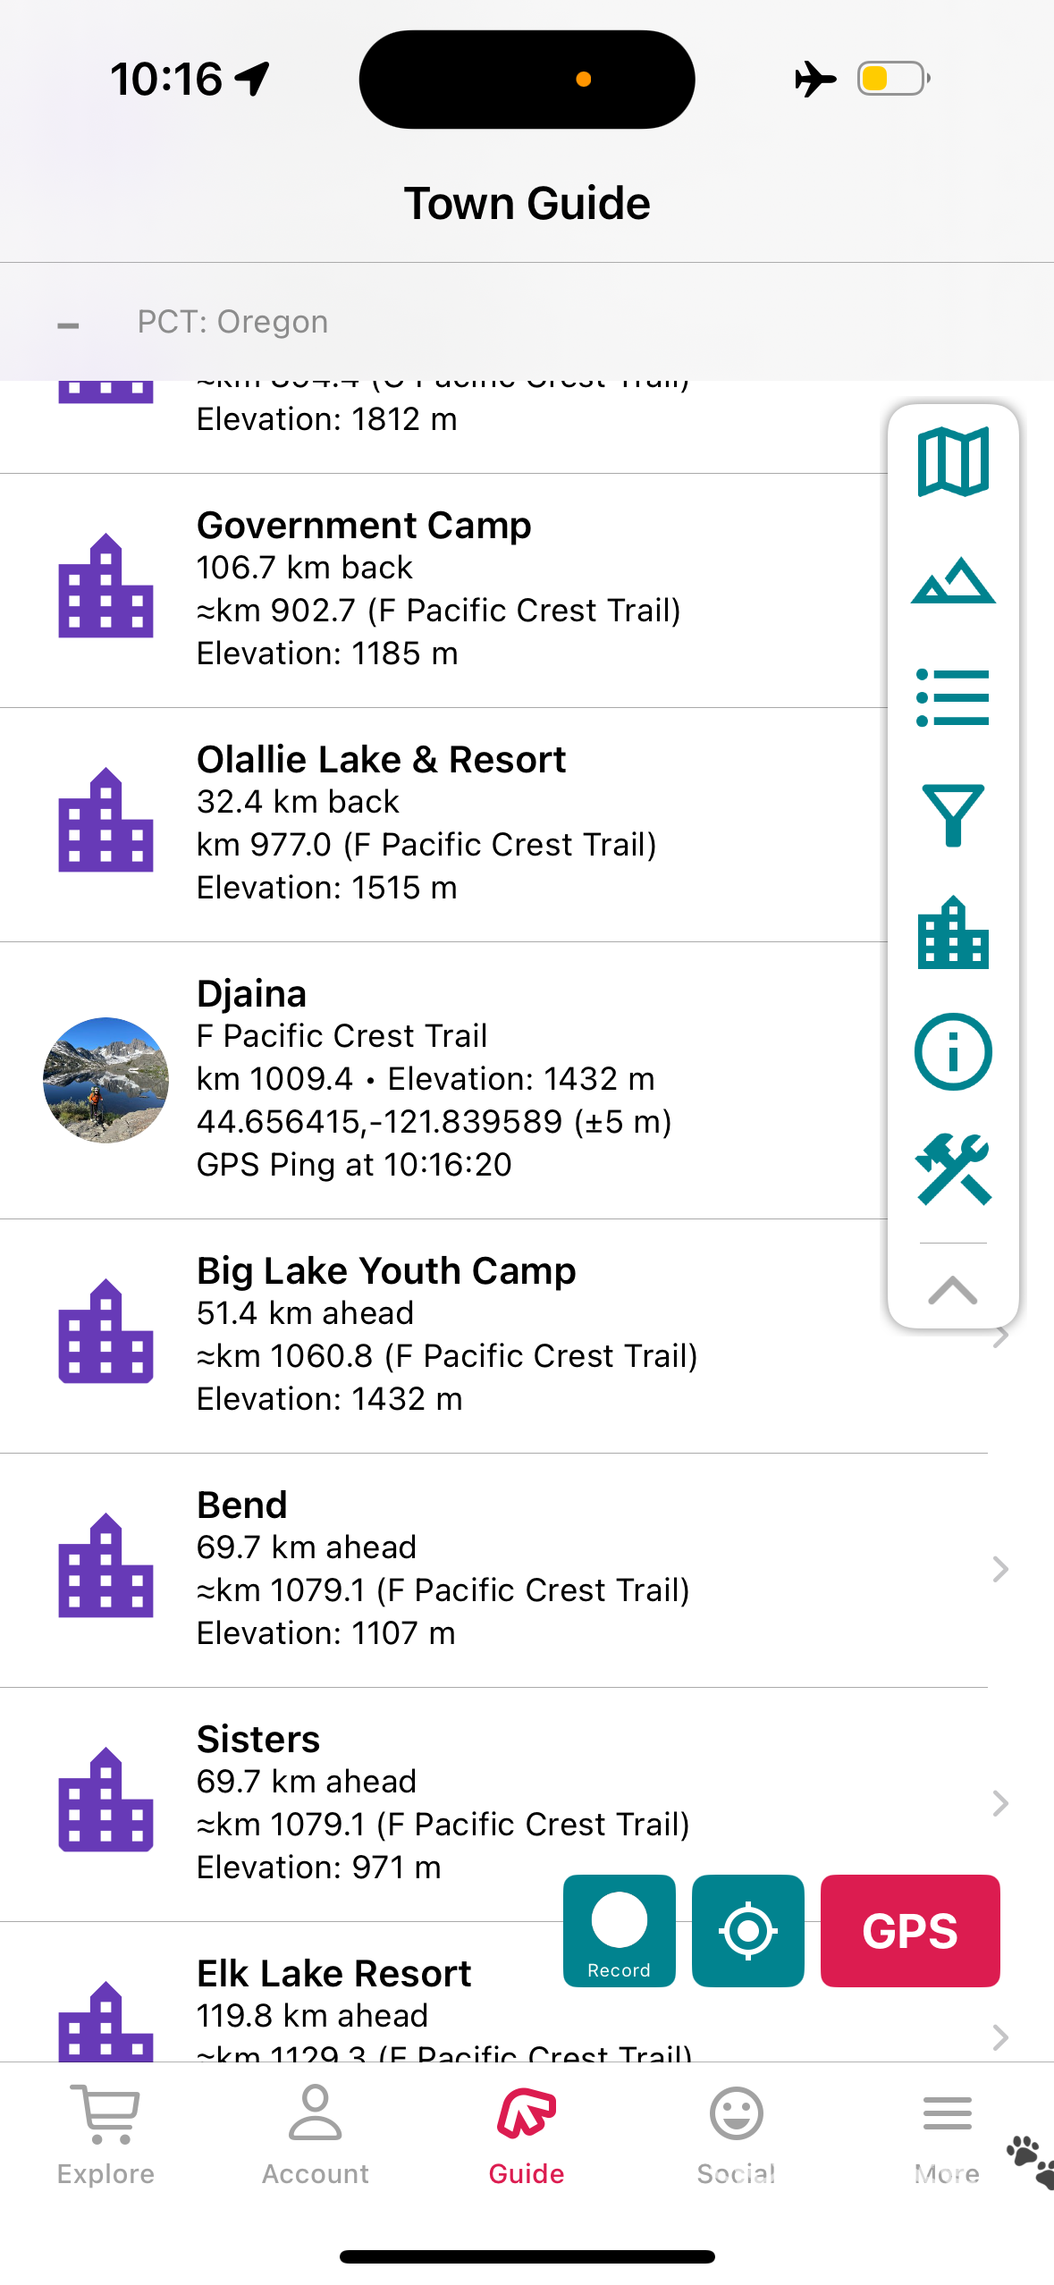
Task: Collapse the side toolbar with up chevron
Action: point(952,1289)
